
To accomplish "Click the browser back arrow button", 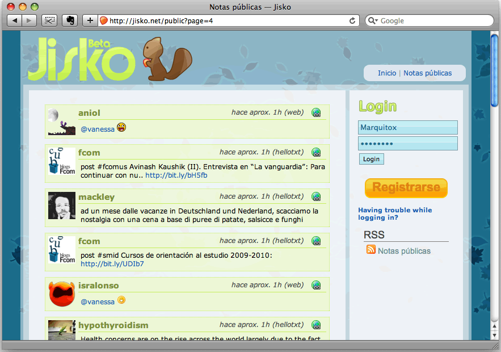I will tap(15, 20).
